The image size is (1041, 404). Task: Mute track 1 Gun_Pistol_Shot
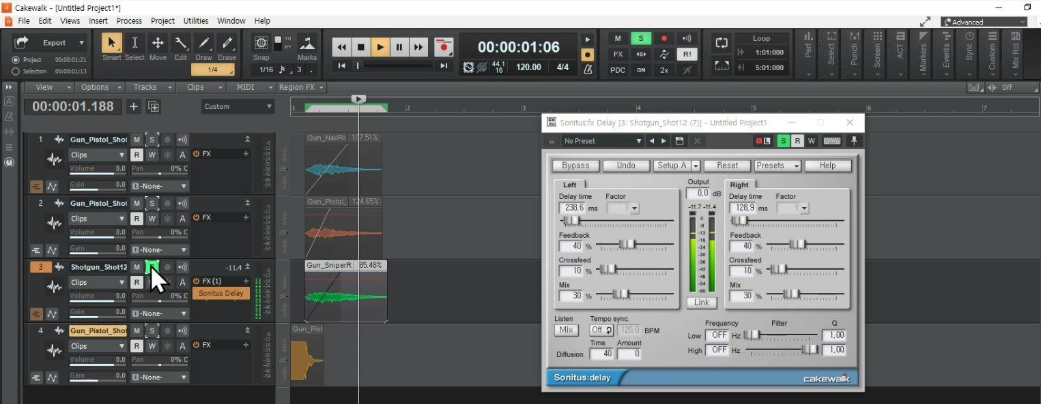coord(137,140)
